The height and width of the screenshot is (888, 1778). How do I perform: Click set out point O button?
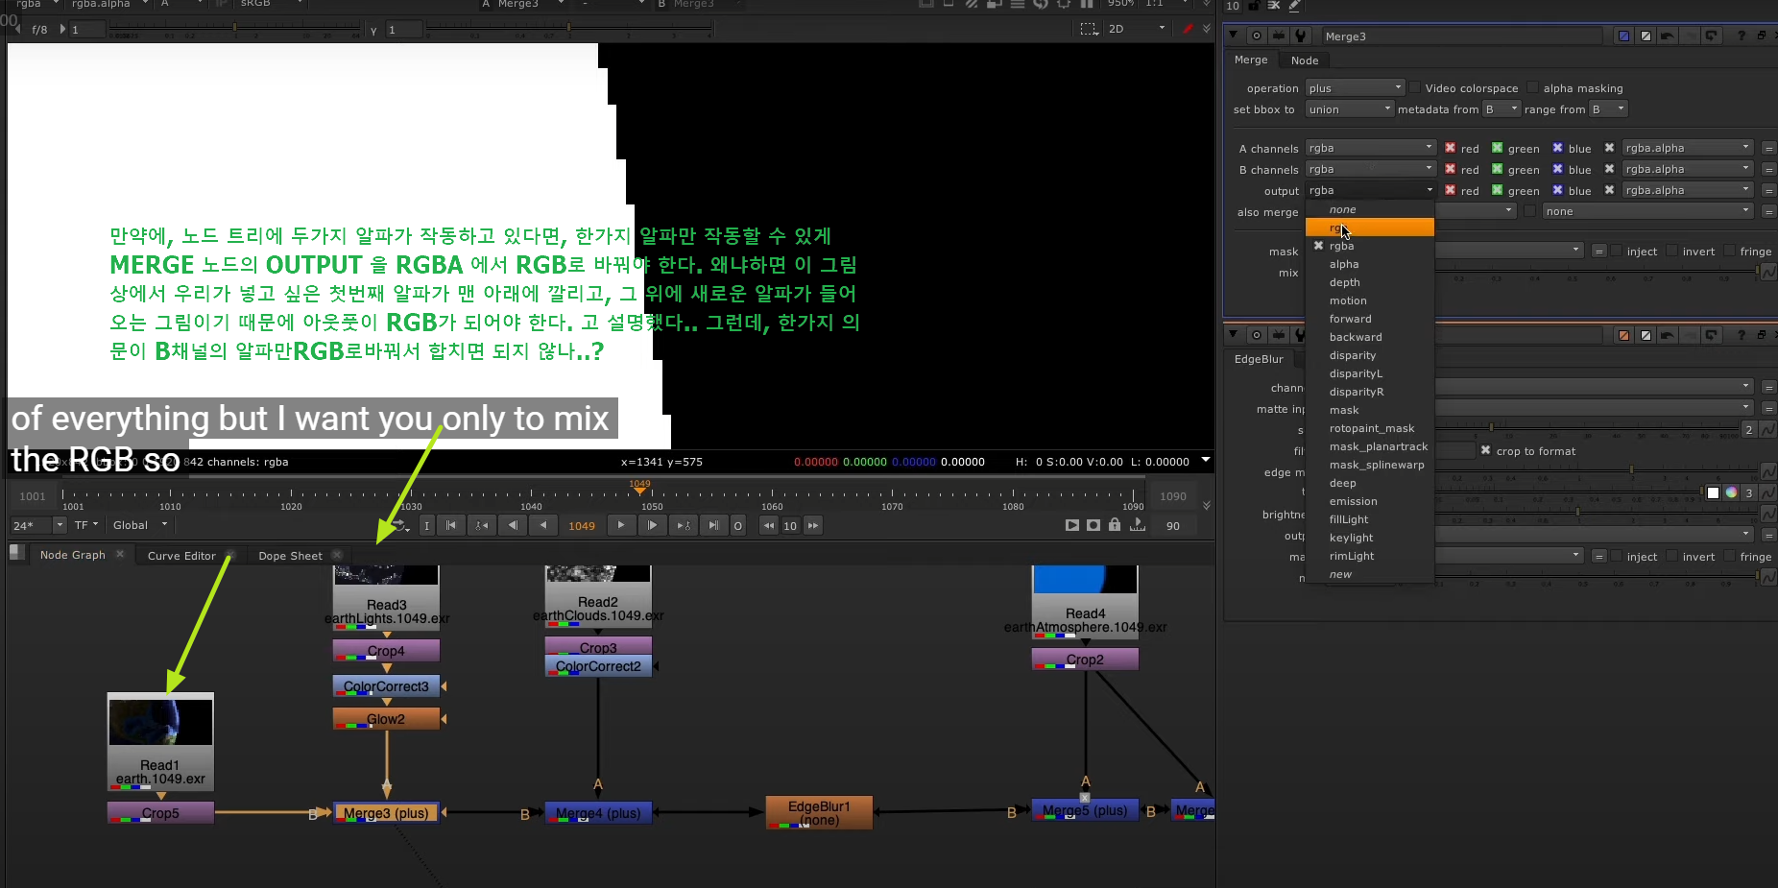point(737,525)
